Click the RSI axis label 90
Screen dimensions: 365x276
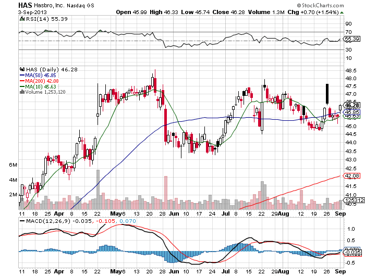tap(348, 24)
